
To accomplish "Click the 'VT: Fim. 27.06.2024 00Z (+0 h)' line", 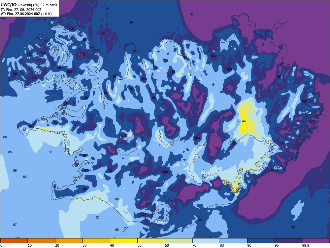I will tap(26, 14).
